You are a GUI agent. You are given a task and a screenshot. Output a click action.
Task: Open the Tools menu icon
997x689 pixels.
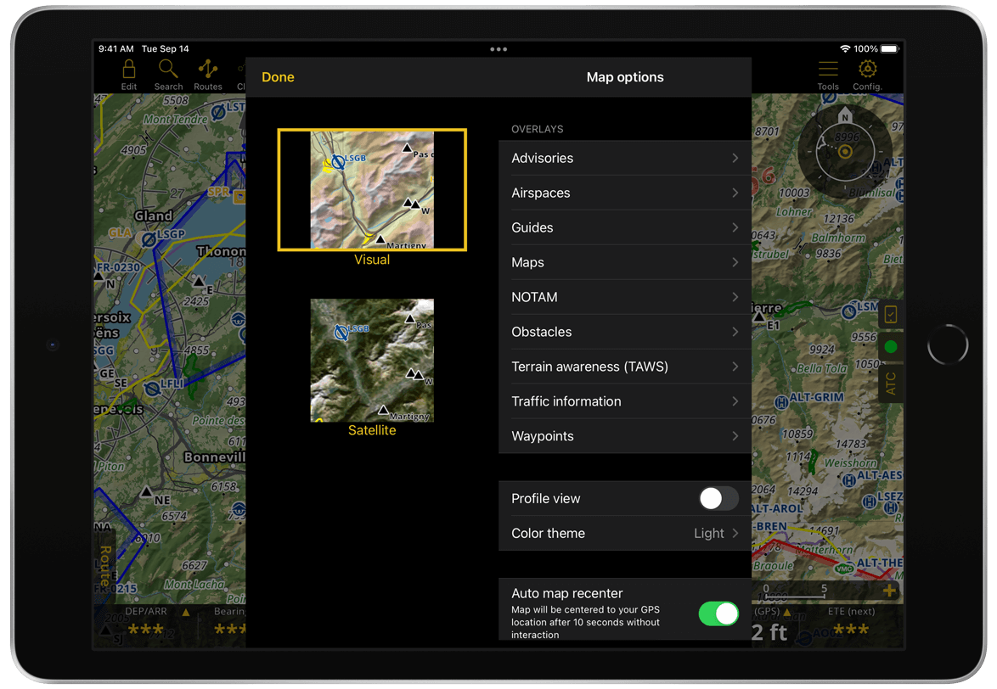[x=827, y=74]
